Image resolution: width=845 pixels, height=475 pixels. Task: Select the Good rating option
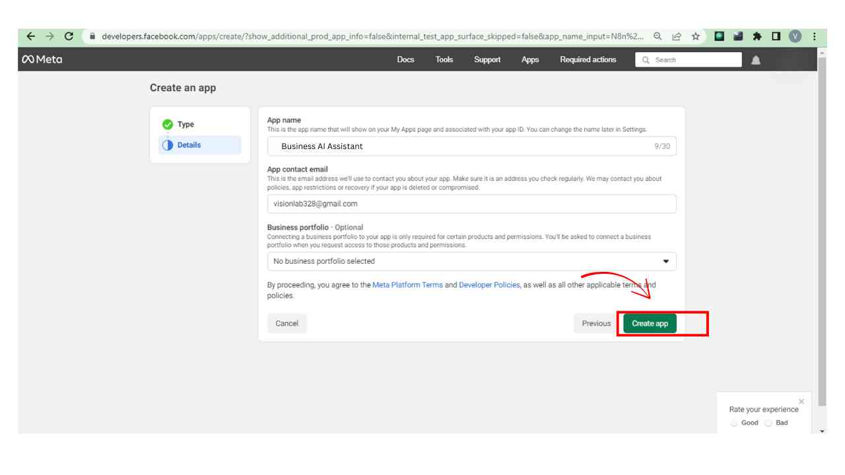click(734, 423)
